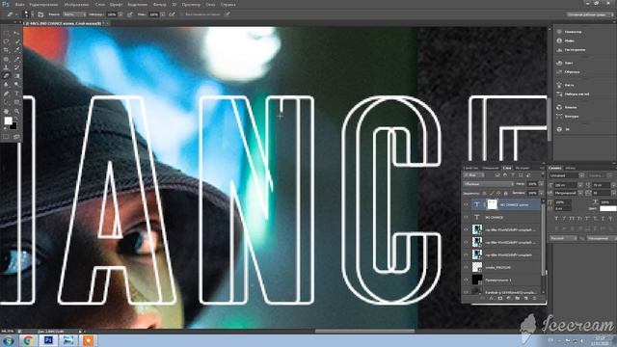Open layer blend mode dropdown
The height and width of the screenshot is (347, 617).
(489, 184)
